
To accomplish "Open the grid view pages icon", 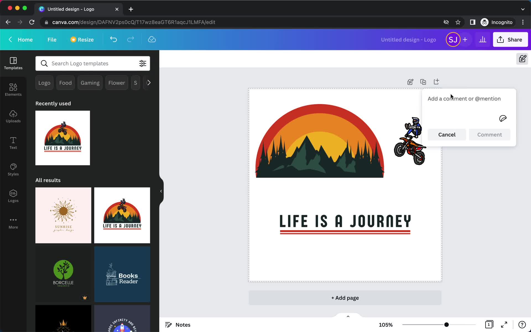I will pyautogui.click(x=489, y=325).
